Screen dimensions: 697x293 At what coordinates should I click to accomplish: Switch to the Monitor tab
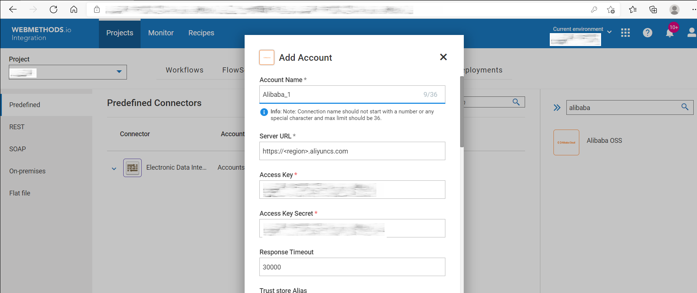coord(161,33)
